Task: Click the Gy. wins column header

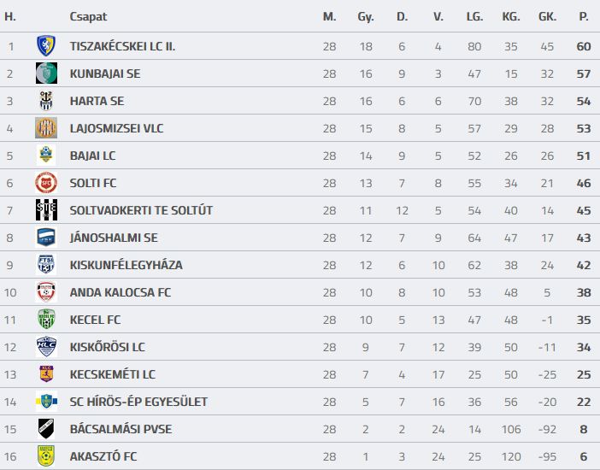Action: pos(366,17)
